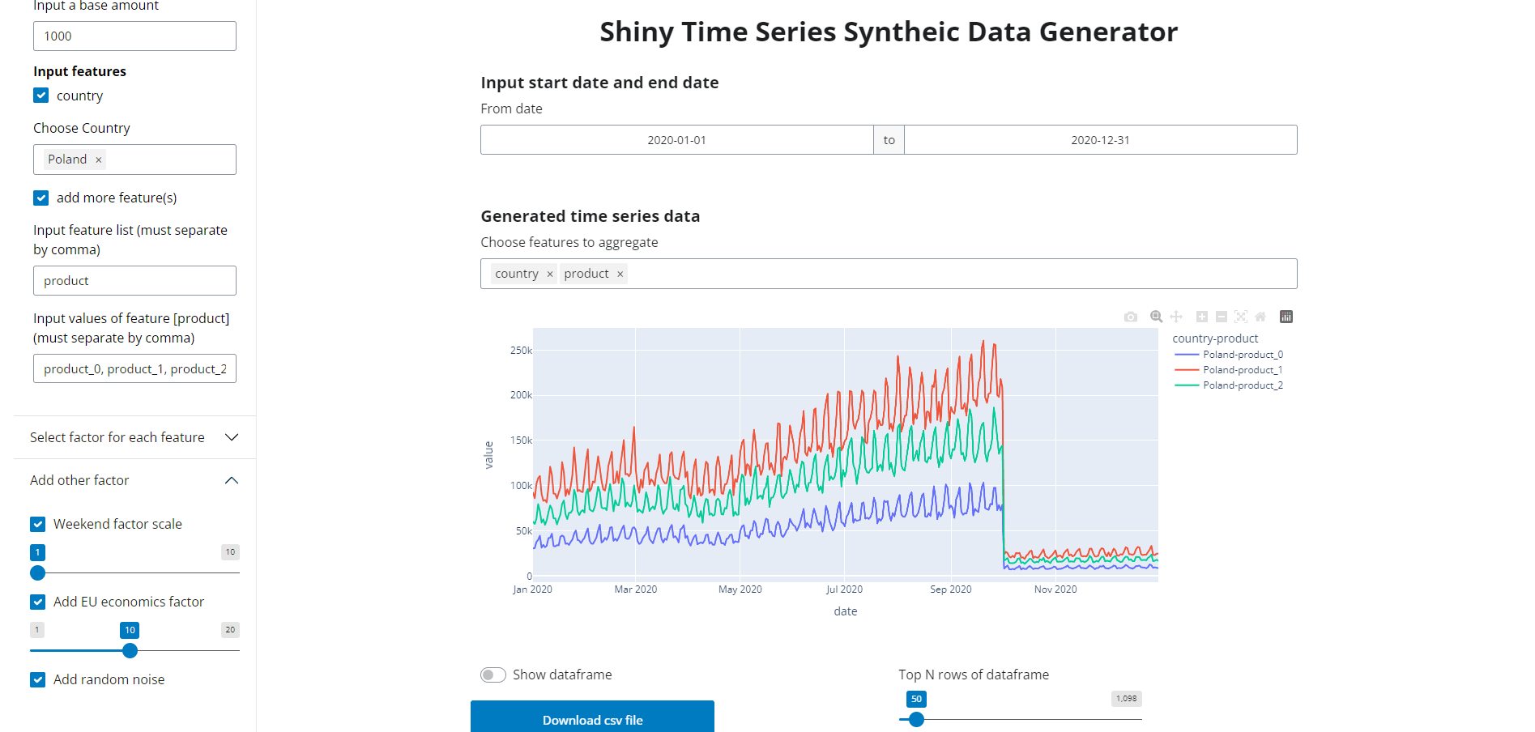Uncheck the country feature checkbox

[x=41, y=96]
